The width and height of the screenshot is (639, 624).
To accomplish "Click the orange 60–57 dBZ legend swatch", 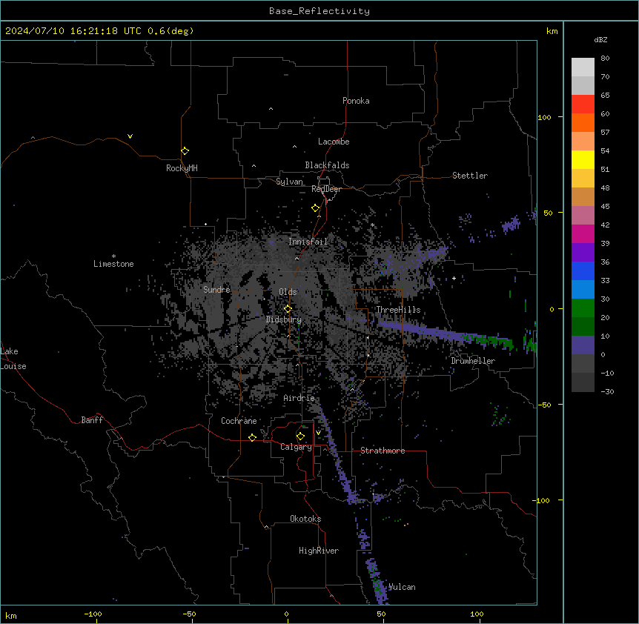I will click(x=583, y=122).
